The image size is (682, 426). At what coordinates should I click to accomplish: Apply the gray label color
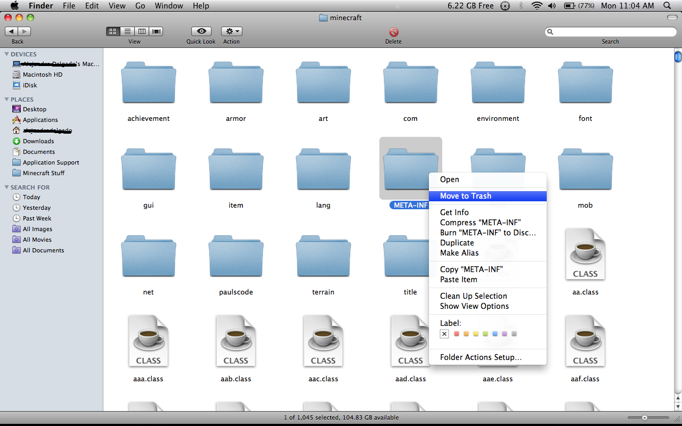click(x=514, y=334)
